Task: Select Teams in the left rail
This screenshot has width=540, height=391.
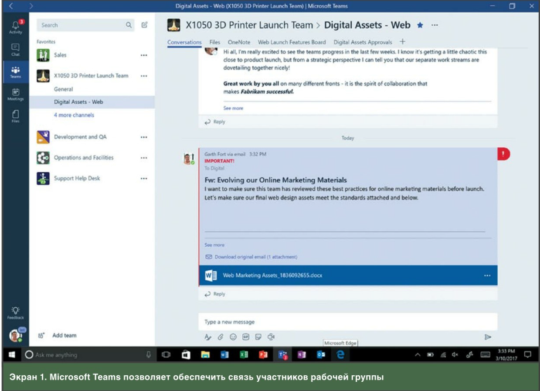Action: tap(15, 72)
